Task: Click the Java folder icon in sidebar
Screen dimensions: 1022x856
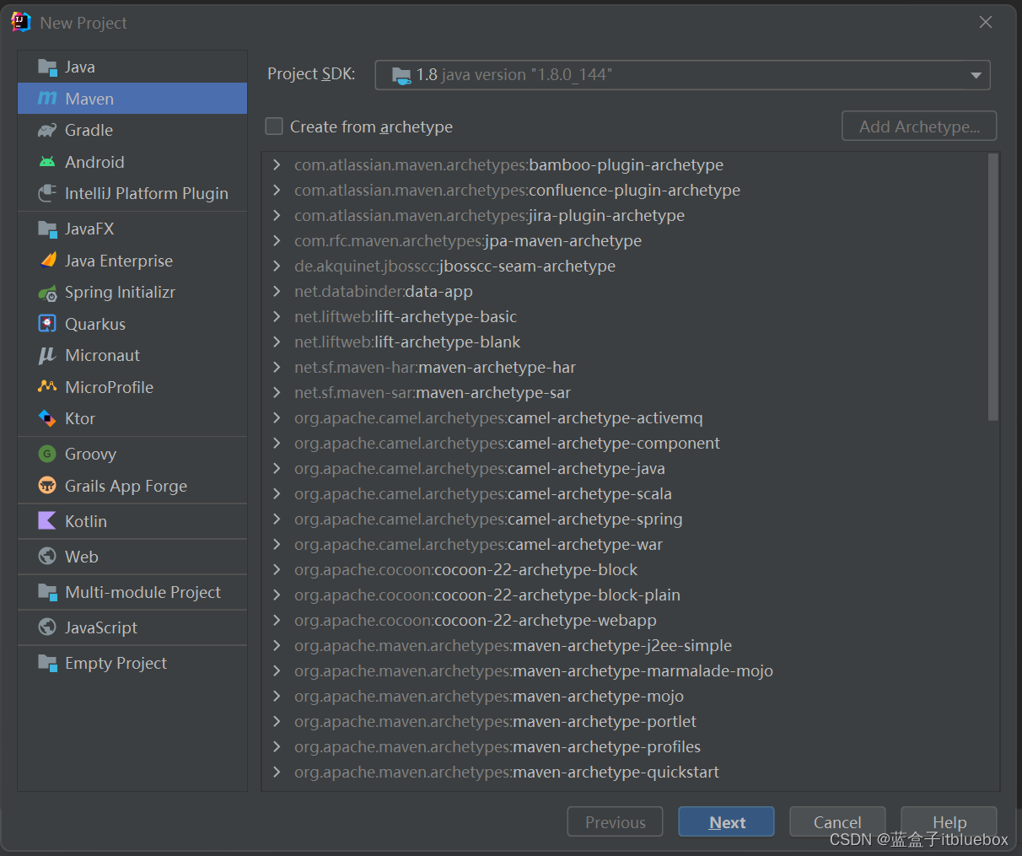Action: pos(47,67)
